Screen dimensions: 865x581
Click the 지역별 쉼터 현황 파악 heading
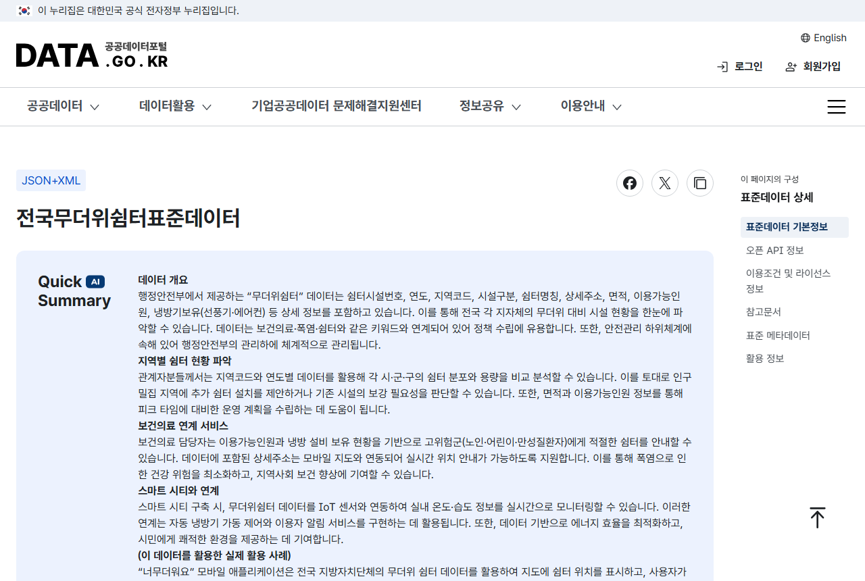click(x=184, y=361)
